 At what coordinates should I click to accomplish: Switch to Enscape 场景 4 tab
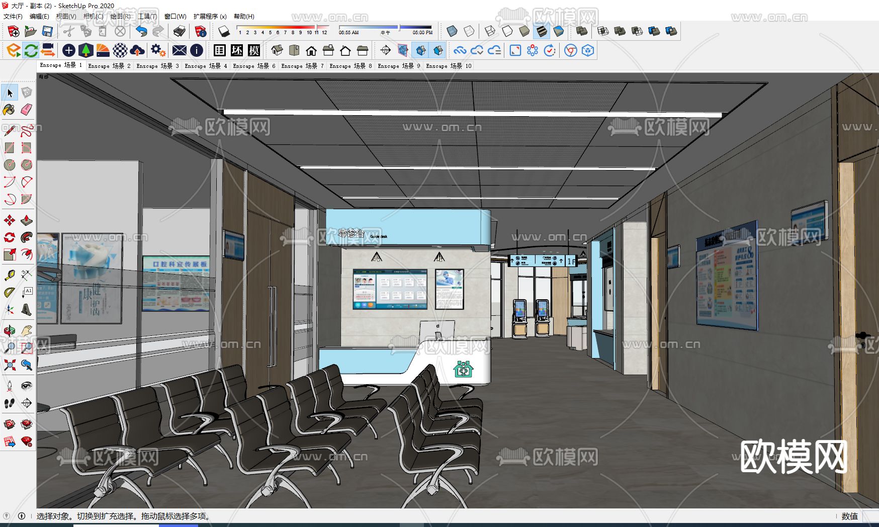[206, 66]
